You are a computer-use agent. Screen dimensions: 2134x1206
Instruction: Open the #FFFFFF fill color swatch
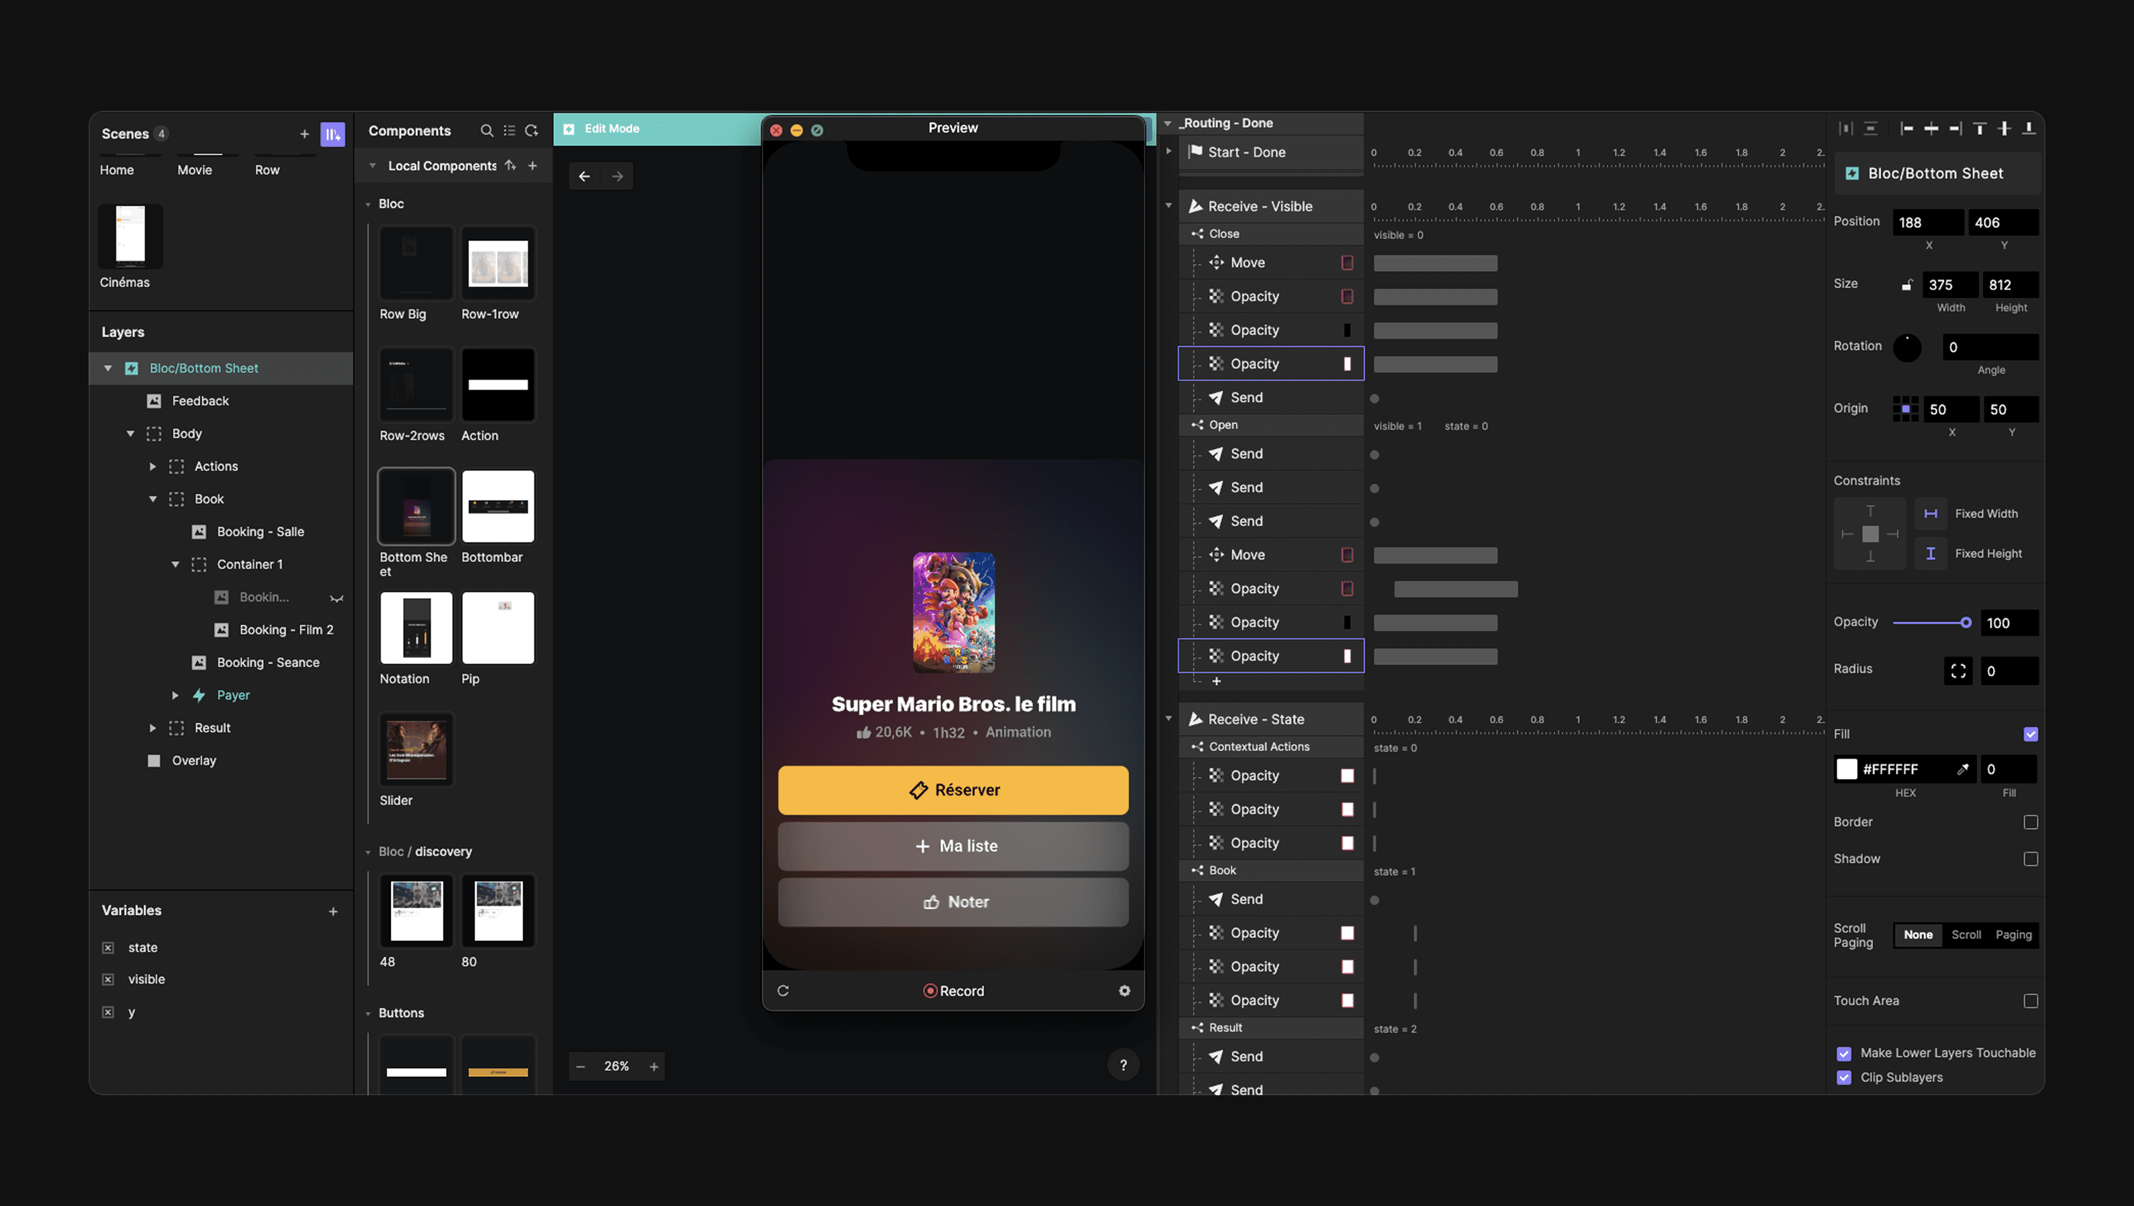tap(1847, 770)
